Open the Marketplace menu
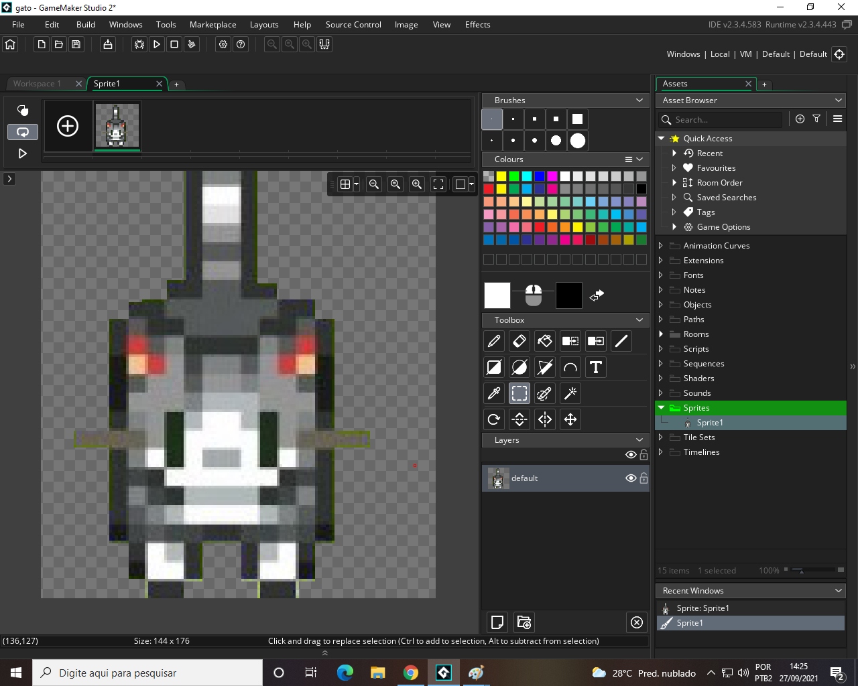 coord(212,24)
